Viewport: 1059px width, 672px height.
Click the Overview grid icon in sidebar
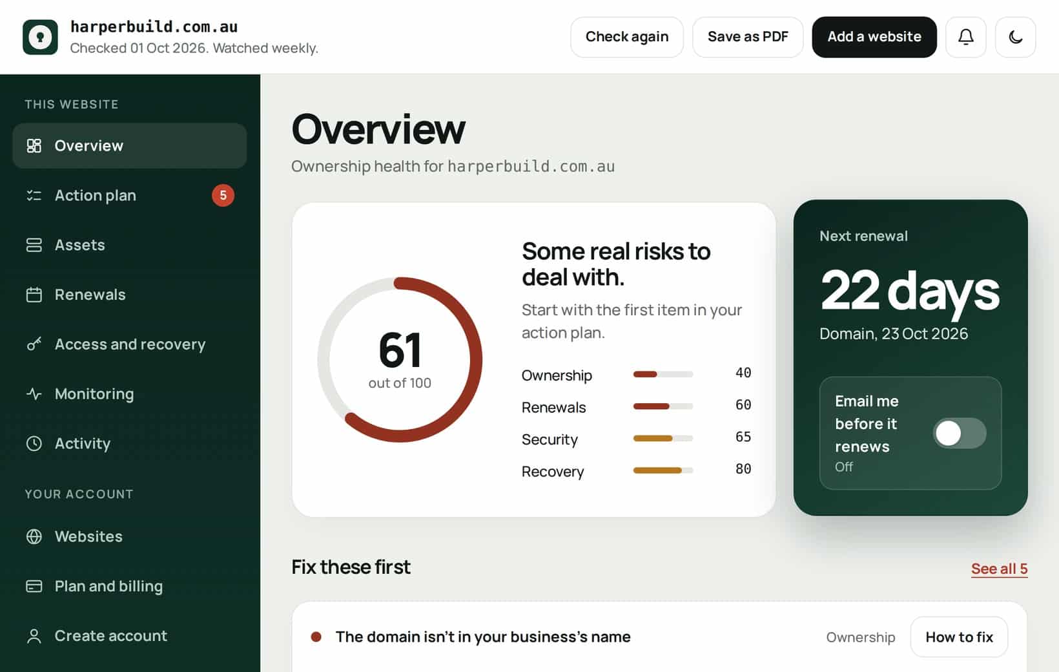tap(34, 145)
